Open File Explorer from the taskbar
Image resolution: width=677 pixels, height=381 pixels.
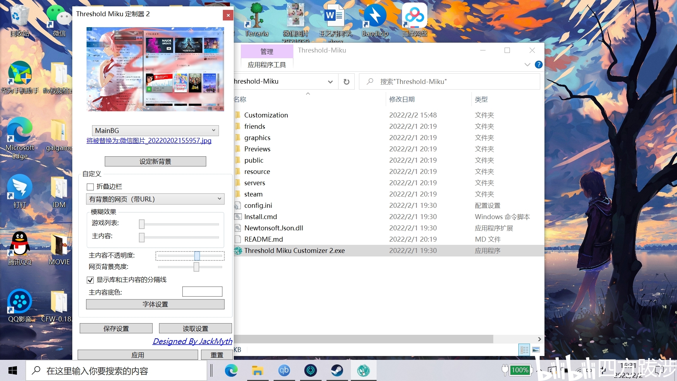(257, 370)
